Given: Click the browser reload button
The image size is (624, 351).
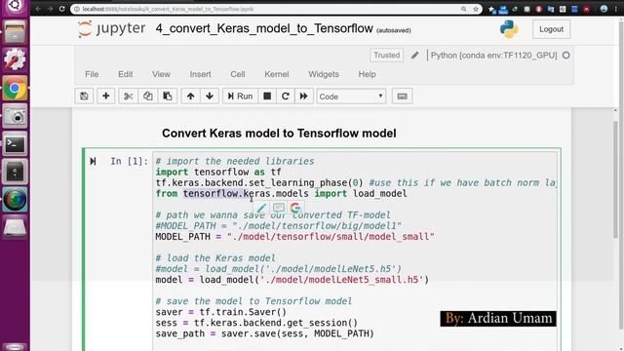Looking at the screenshot, I should (x=62, y=9).
